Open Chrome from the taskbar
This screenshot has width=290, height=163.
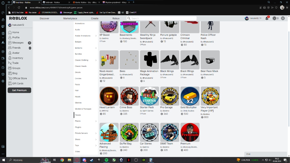[x=62, y=160]
